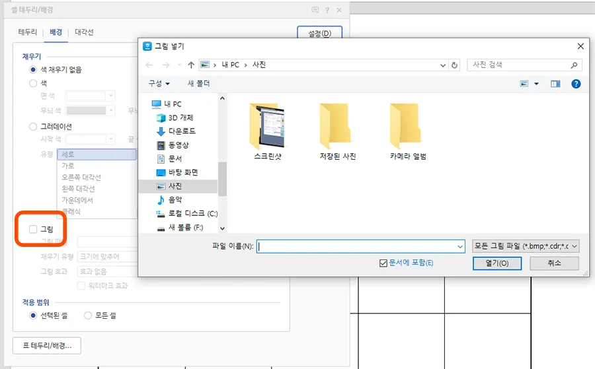Select the 색 fill radio button
595x369 pixels.
click(33, 83)
